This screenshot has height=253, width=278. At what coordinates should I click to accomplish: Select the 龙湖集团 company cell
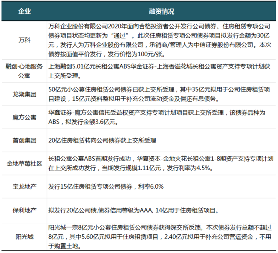coord(24,94)
